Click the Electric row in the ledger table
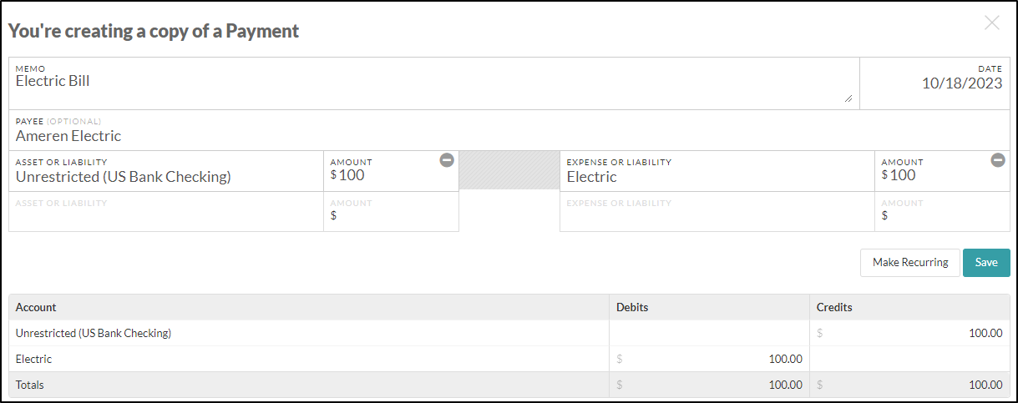1018x403 pixels. pos(509,359)
